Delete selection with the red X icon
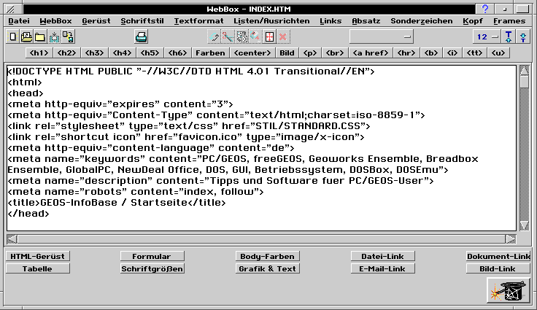This screenshot has height=310, width=537. [283, 36]
